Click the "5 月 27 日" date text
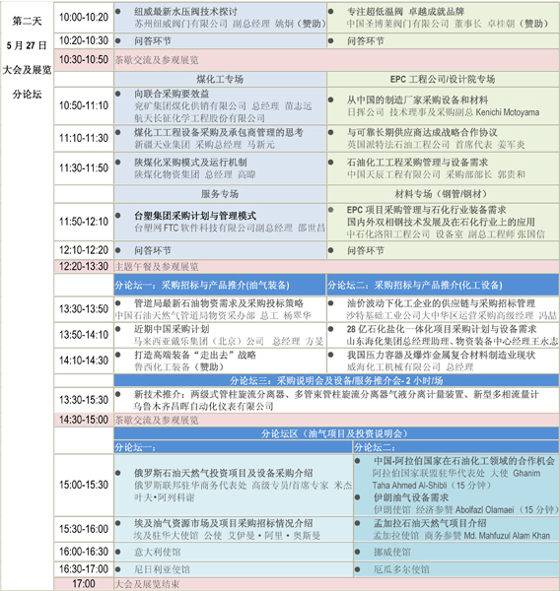This screenshot has height=591, width=560. tap(27, 45)
